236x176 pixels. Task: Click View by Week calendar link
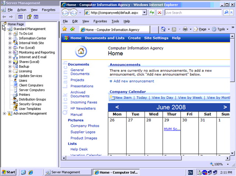tap(190, 98)
